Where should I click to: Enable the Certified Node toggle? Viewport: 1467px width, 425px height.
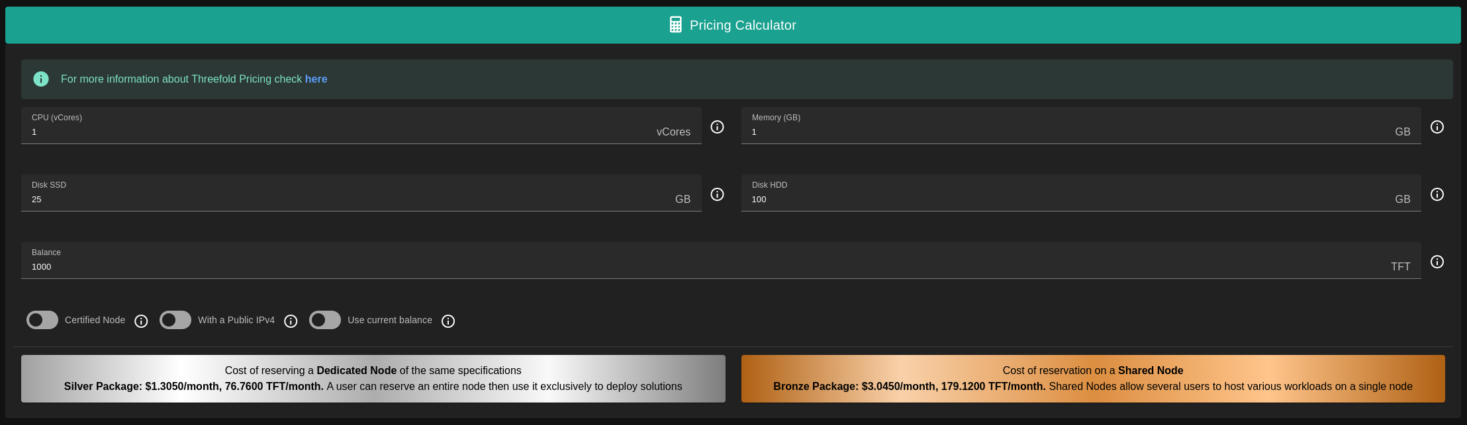42,320
